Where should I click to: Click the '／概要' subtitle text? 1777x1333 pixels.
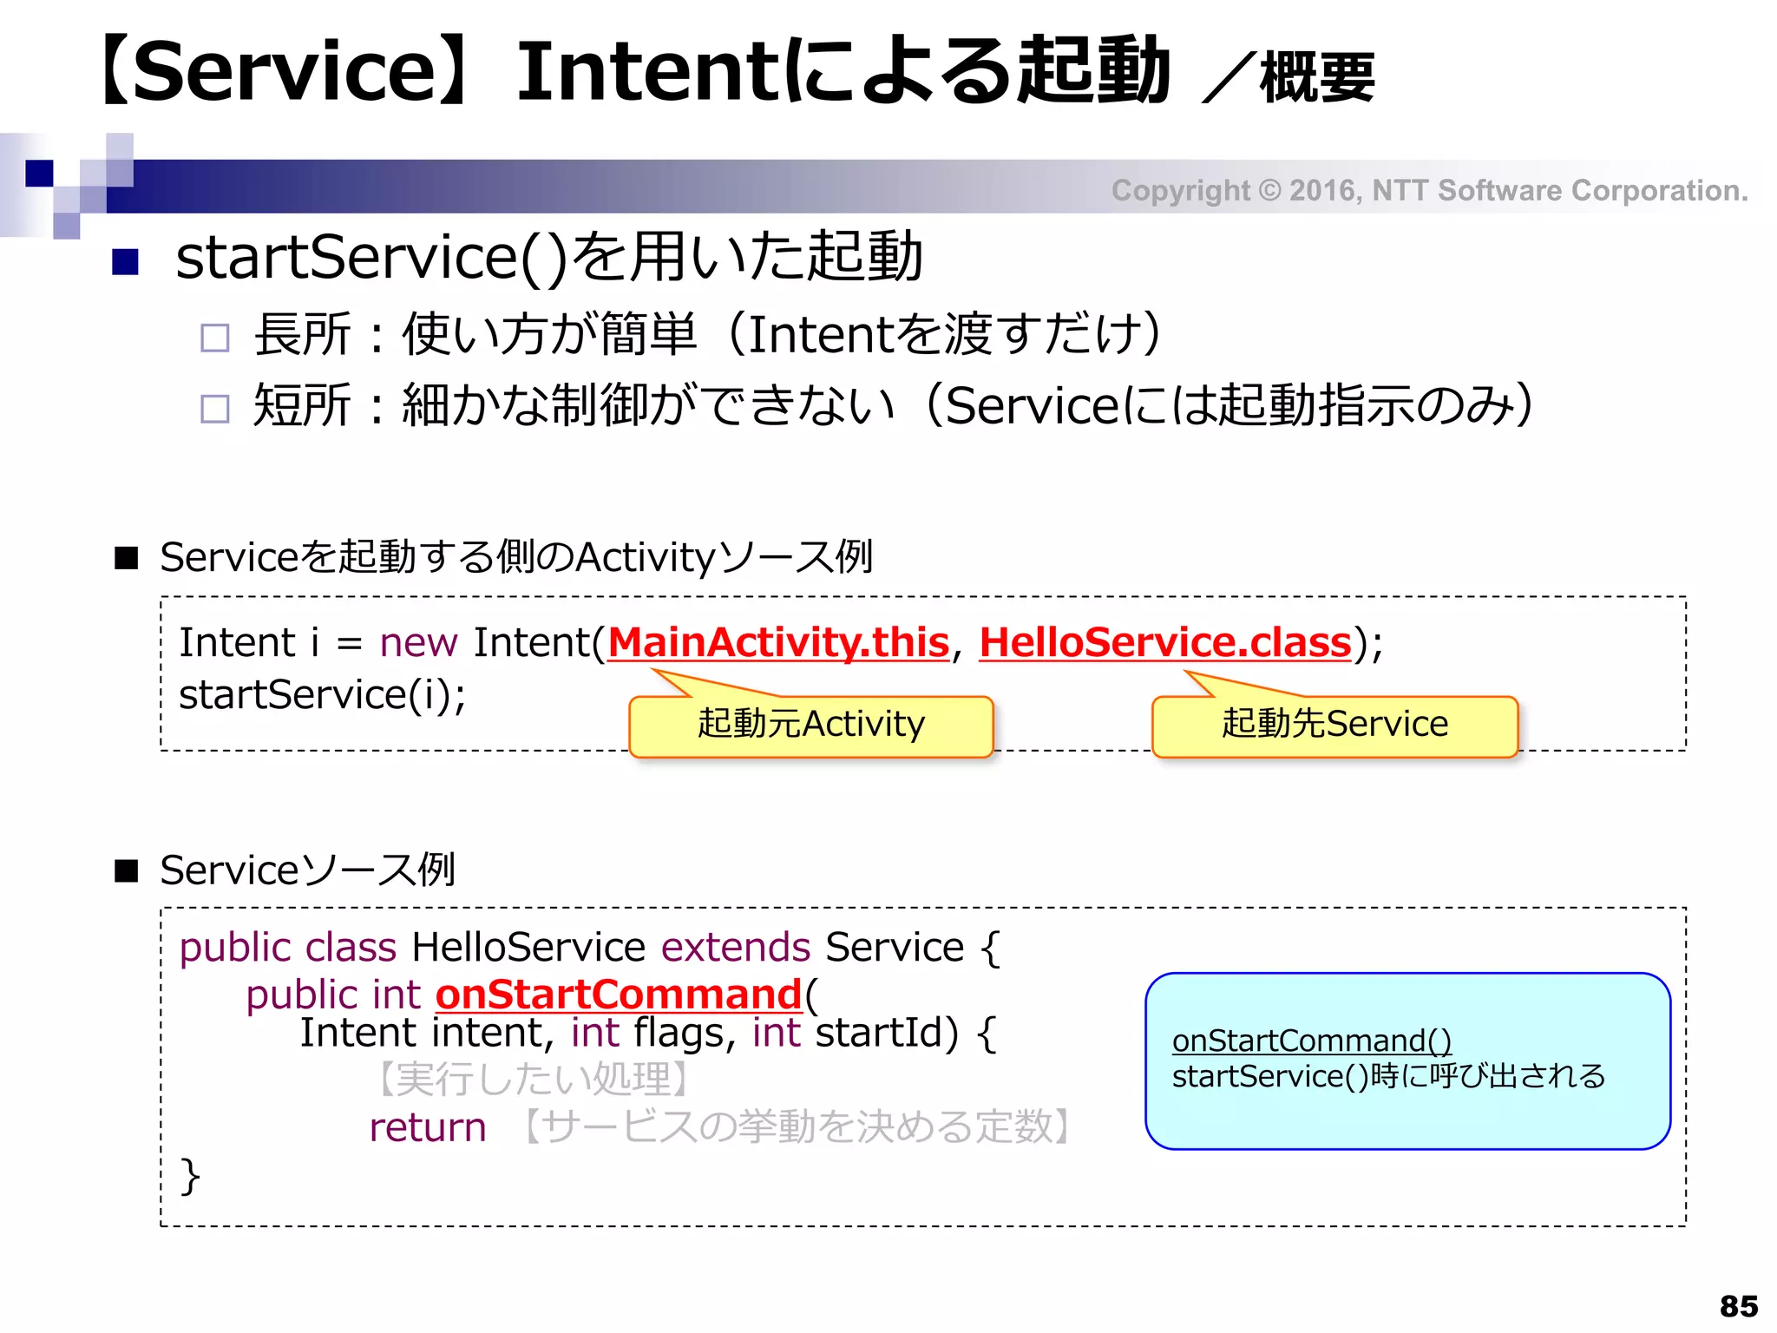point(1288,78)
